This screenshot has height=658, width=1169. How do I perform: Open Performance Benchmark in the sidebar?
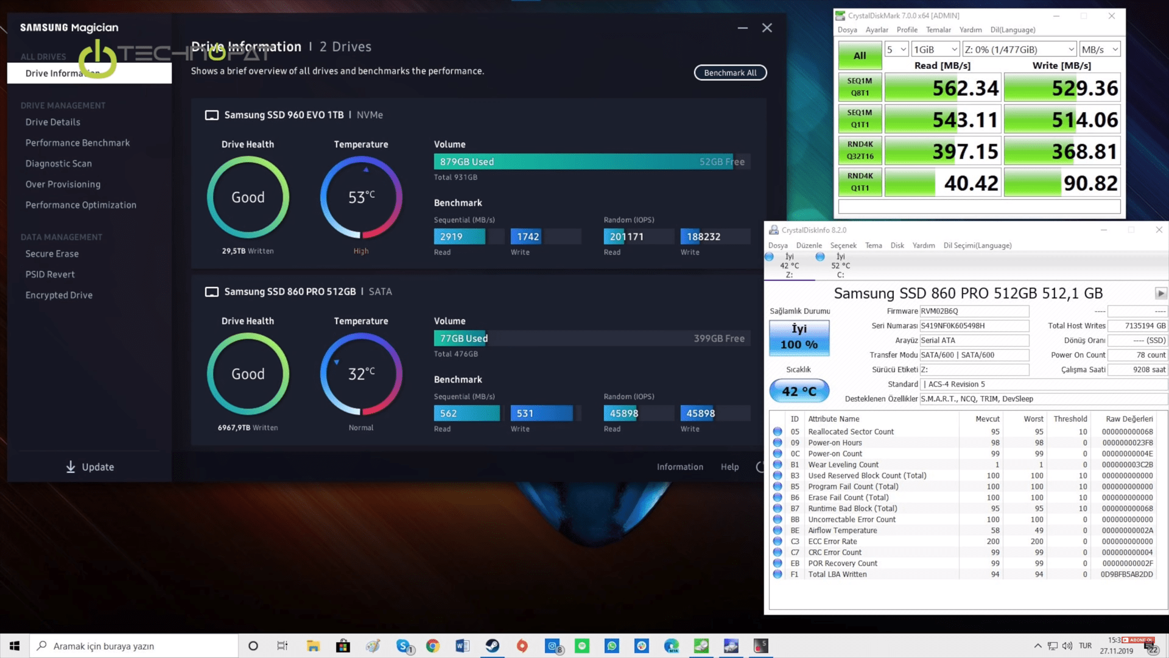(x=77, y=143)
